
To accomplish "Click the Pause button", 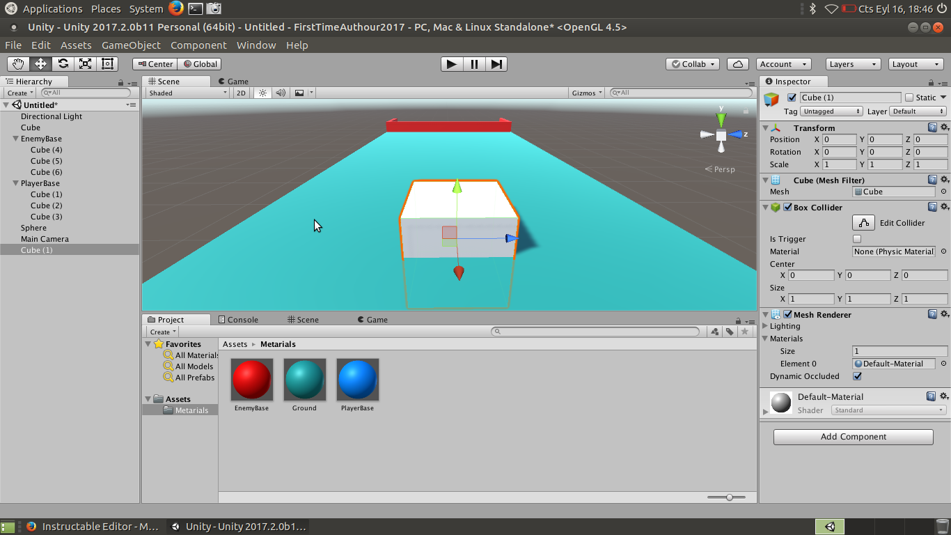I will pos(474,64).
